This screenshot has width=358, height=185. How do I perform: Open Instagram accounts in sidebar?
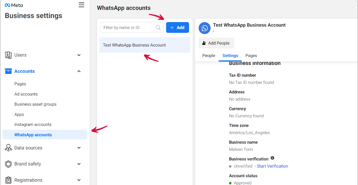[33, 124]
